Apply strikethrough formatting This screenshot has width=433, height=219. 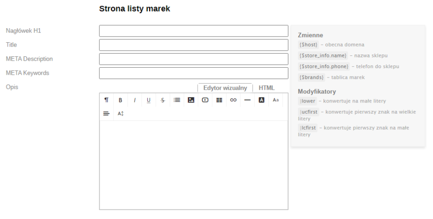point(163,100)
